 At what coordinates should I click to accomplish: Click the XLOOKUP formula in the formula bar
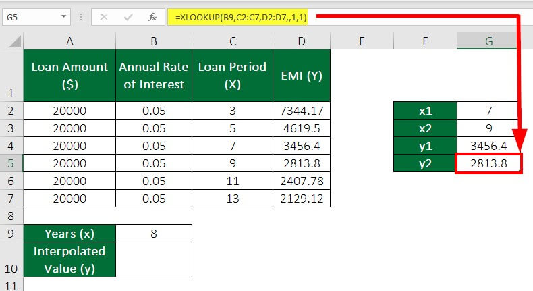point(241,17)
